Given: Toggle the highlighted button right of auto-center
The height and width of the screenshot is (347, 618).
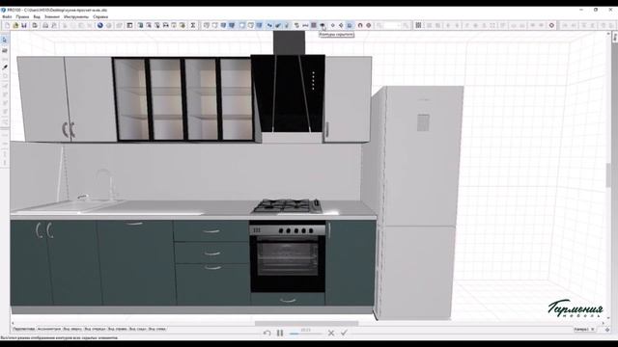Looking at the screenshot, I should [350, 25].
